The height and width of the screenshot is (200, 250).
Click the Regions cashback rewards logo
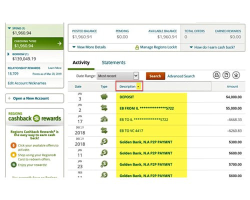34,116
